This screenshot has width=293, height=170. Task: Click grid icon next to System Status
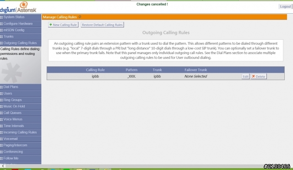1,17
